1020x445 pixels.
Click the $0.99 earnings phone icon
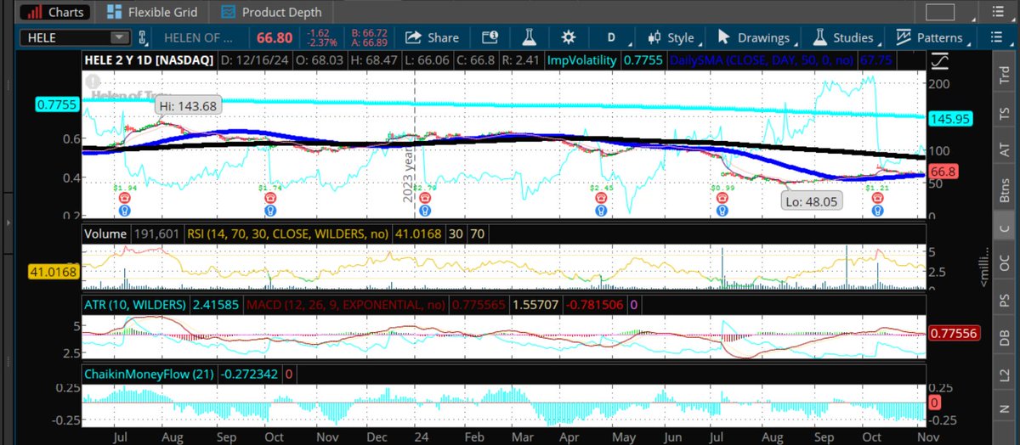pyautogui.click(x=722, y=198)
